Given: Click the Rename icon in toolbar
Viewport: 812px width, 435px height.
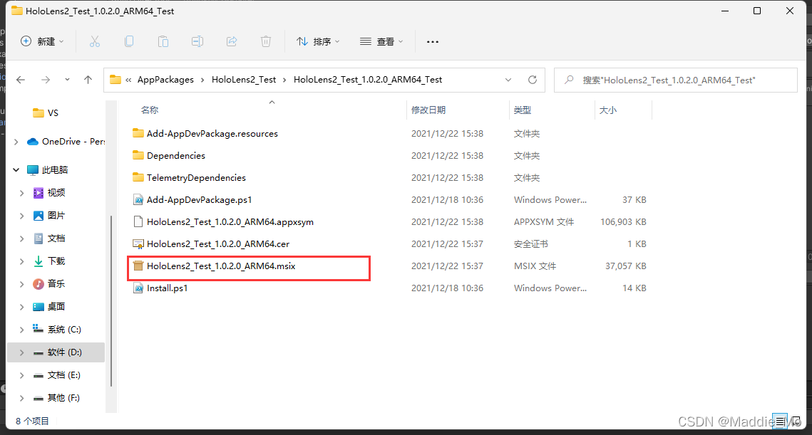Looking at the screenshot, I should [x=197, y=41].
